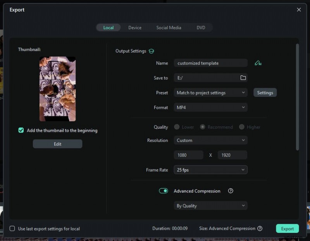Image resolution: width=310 pixels, height=241 pixels.
Task: Click the graduation cap icon beside Output Settings
Action: coord(151,51)
